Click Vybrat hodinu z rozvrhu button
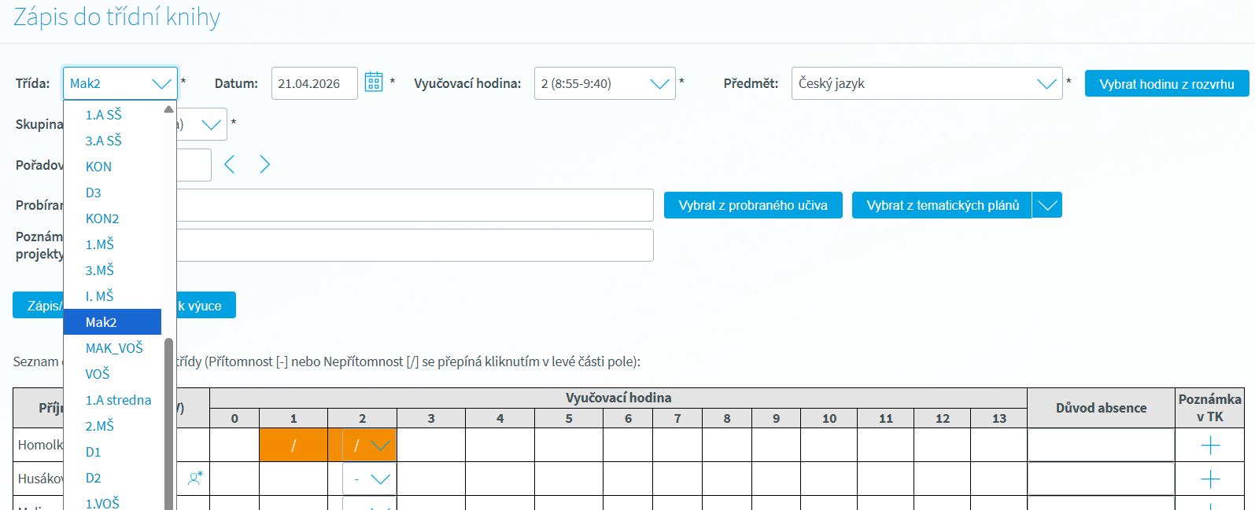Screen dimensions: 1255x510 tap(1166, 84)
